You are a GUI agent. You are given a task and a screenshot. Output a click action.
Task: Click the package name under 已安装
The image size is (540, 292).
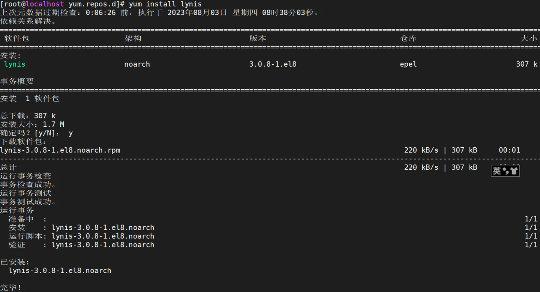pos(60,271)
